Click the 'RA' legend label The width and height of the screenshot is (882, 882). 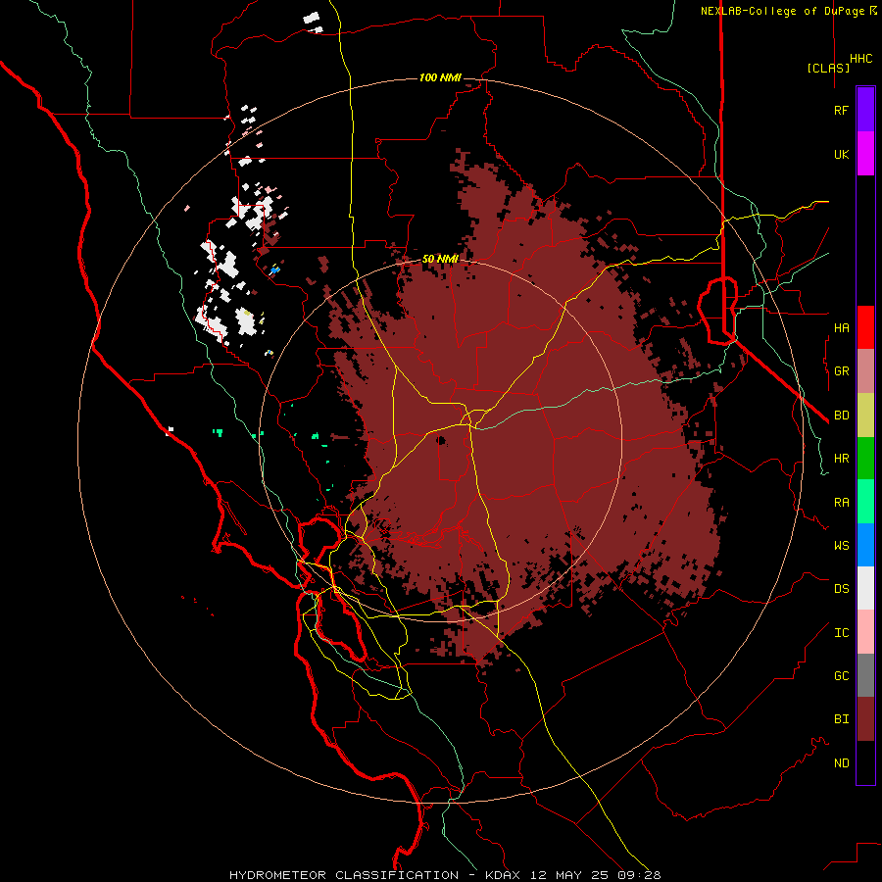coord(841,503)
